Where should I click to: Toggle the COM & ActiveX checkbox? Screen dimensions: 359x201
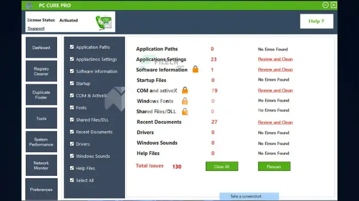72,95
